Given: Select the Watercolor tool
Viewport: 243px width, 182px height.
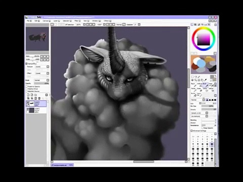Looking at the screenshot, I should coord(211,85).
